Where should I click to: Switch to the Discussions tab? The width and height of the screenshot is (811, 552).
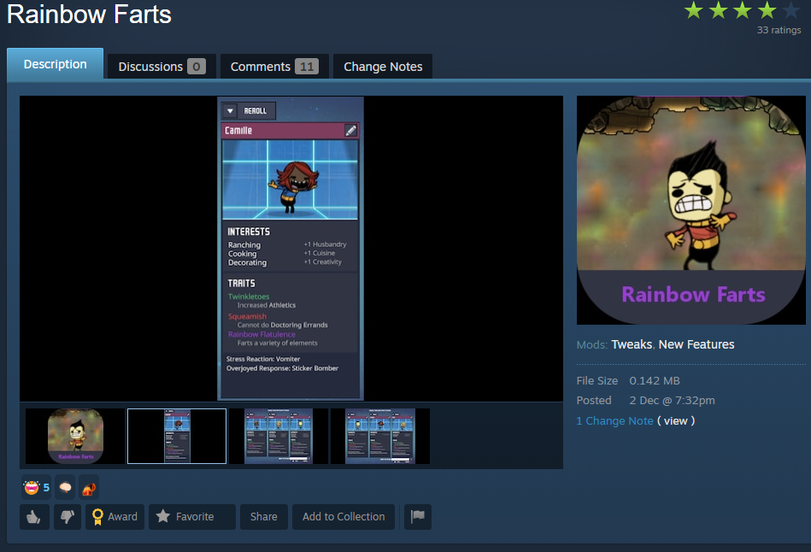click(x=162, y=67)
